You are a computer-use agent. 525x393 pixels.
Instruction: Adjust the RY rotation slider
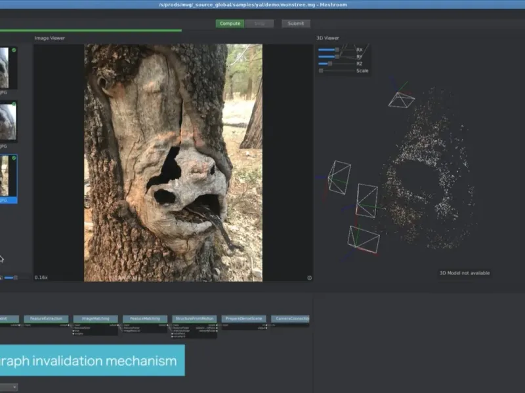tap(336, 57)
